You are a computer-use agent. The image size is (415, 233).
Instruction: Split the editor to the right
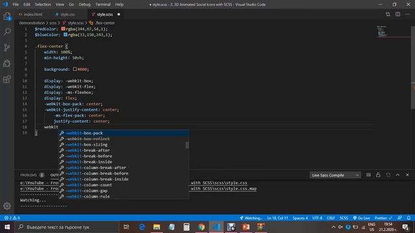tap(397, 14)
